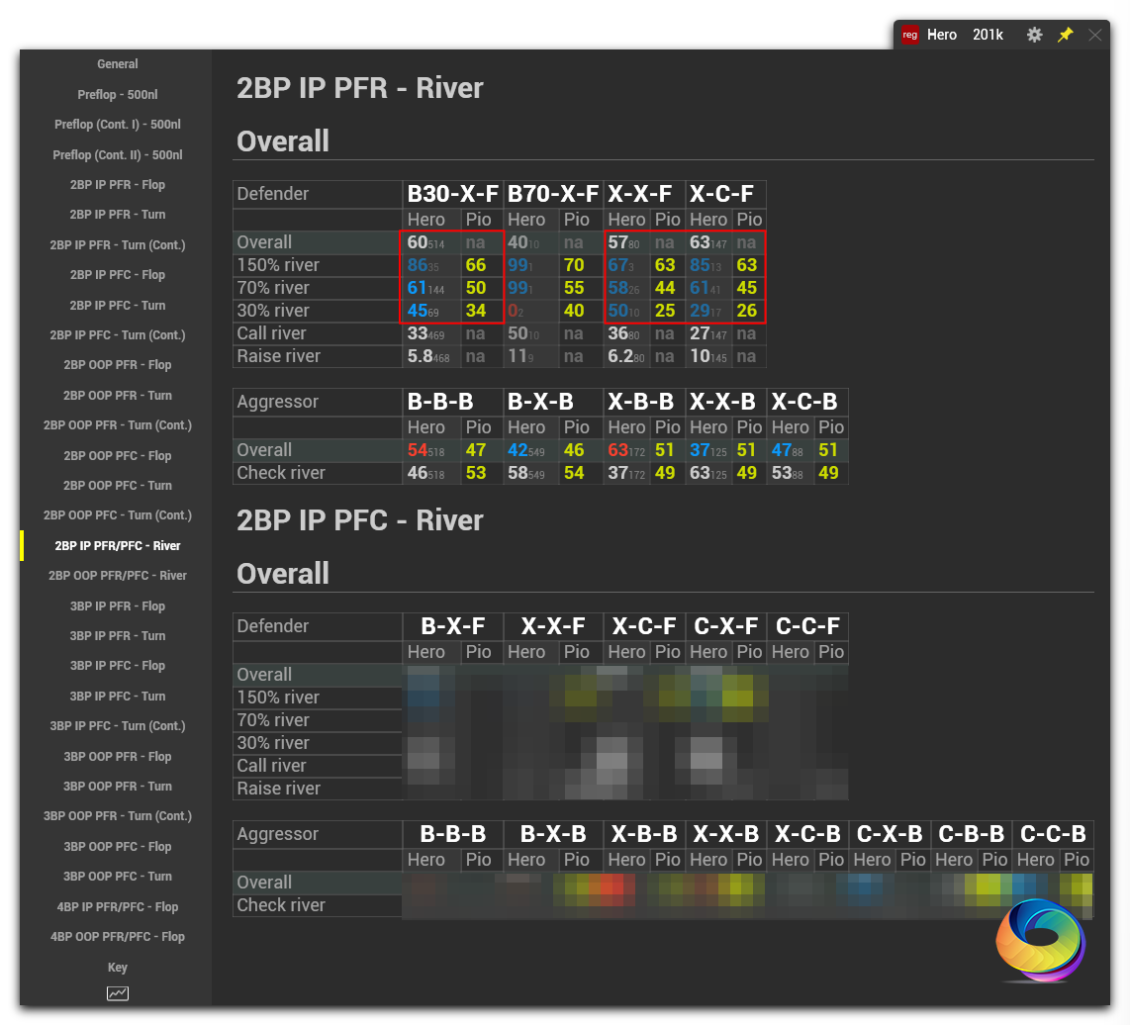Select the highlighted 2BP IP PFR/PFC - River
The height and width of the screenshot is (1025, 1130).
118,546
